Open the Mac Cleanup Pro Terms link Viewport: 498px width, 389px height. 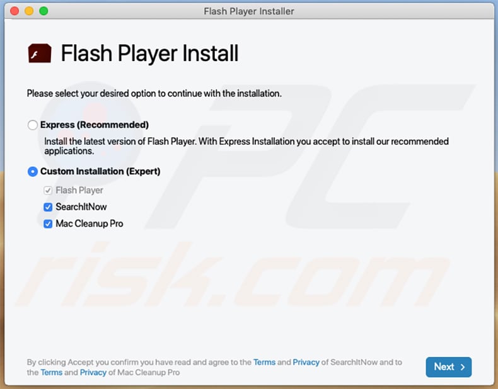(x=52, y=372)
